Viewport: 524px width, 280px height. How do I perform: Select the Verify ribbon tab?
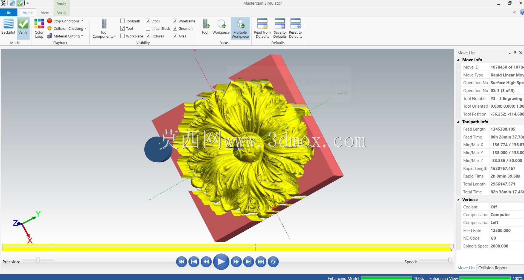click(x=62, y=13)
